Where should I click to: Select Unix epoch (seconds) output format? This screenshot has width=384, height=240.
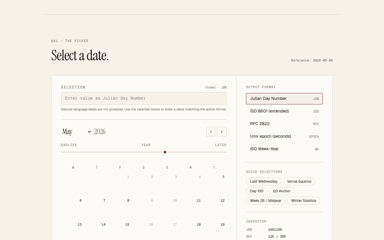284,136
